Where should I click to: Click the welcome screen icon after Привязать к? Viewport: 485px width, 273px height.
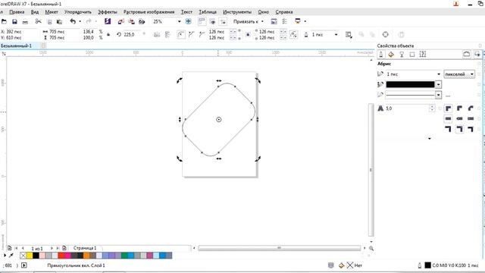click(274, 21)
